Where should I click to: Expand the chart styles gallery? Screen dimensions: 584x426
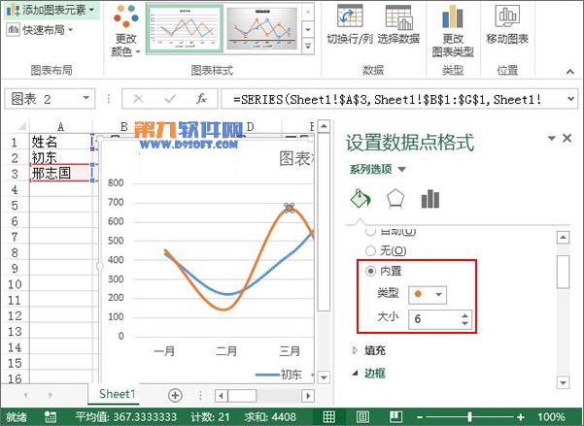(308, 47)
